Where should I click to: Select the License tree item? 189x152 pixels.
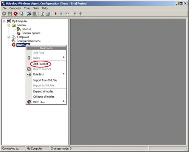(x=26, y=29)
